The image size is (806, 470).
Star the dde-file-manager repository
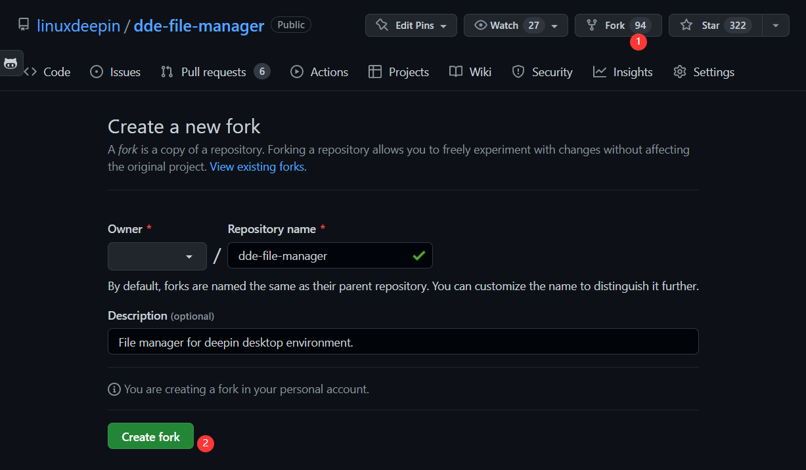(715, 26)
